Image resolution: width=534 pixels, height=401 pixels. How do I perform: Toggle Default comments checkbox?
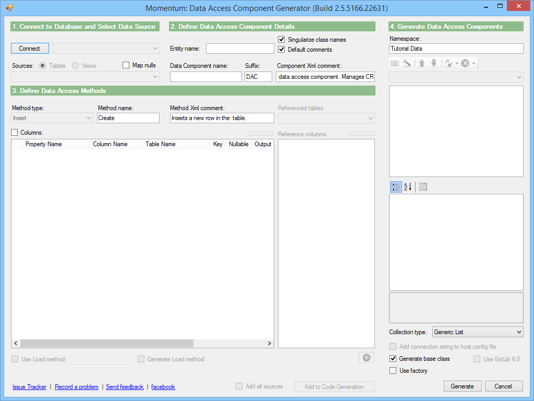pyautogui.click(x=281, y=50)
